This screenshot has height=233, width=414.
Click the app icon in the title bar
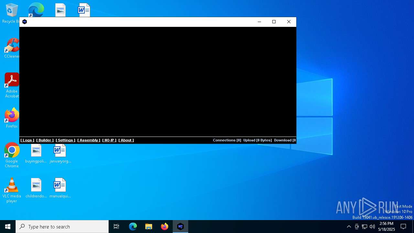coord(25,22)
